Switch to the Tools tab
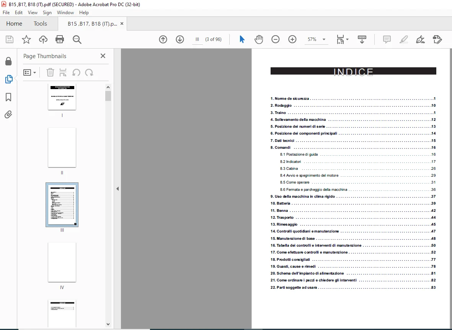The height and width of the screenshot is (330, 452). coord(40,24)
